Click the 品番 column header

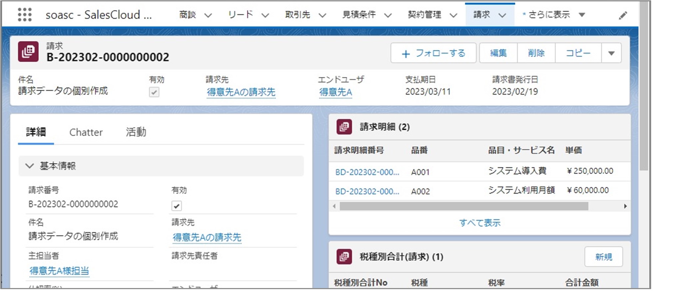pos(419,150)
